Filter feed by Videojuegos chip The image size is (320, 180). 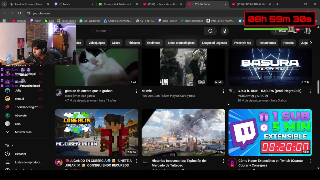point(96,43)
